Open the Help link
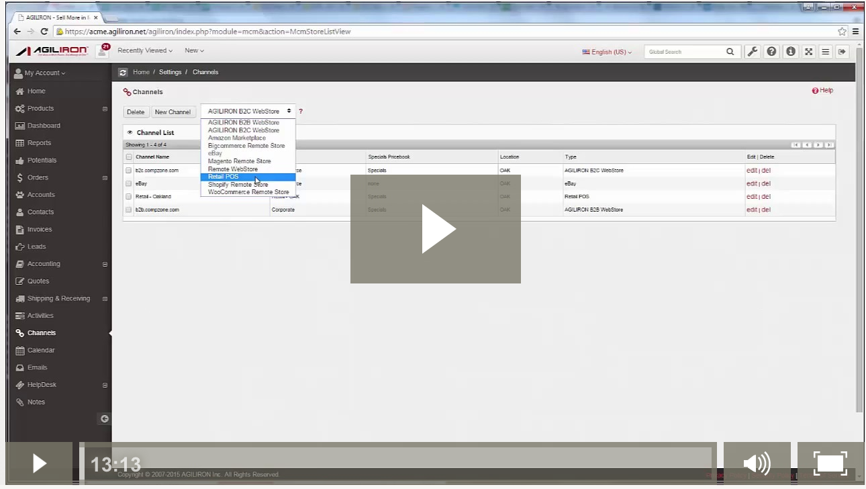 click(823, 91)
